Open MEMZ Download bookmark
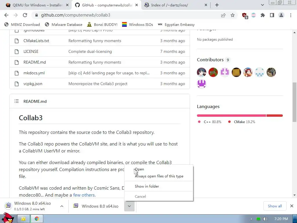The image size is (297, 223). (x=22, y=25)
